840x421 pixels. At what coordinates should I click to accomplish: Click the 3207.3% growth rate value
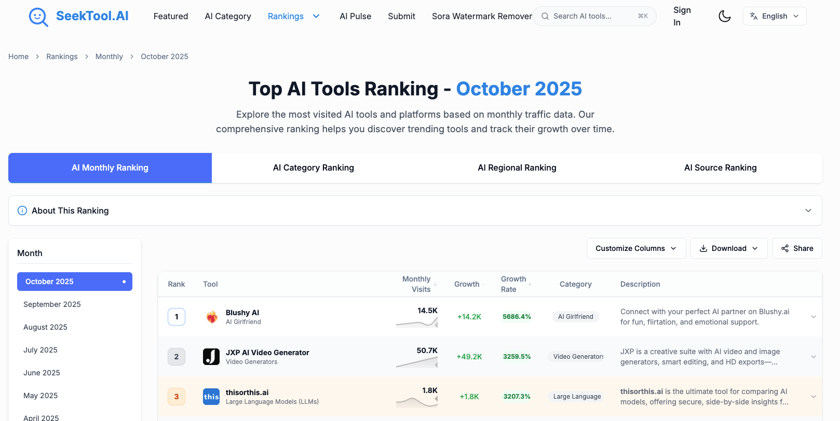517,397
